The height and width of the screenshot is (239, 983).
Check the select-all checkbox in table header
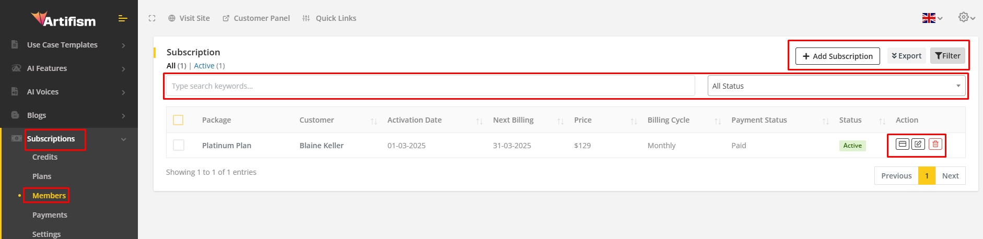click(x=178, y=120)
